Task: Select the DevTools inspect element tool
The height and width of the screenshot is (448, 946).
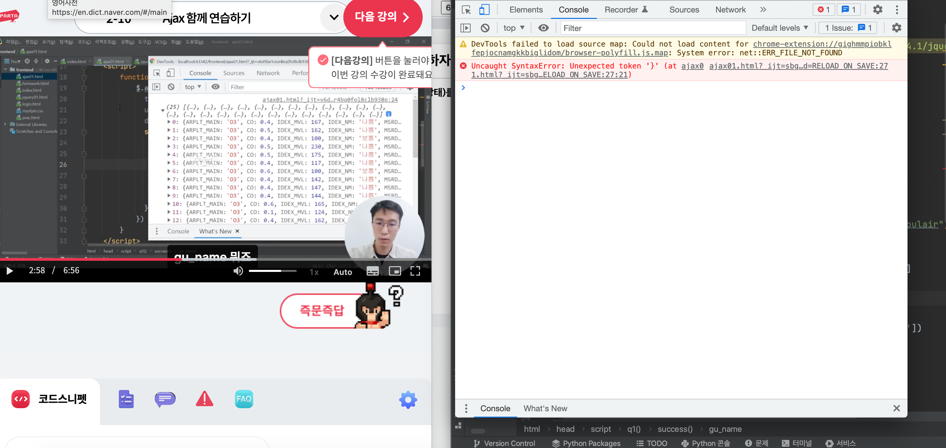Action: 466,10
